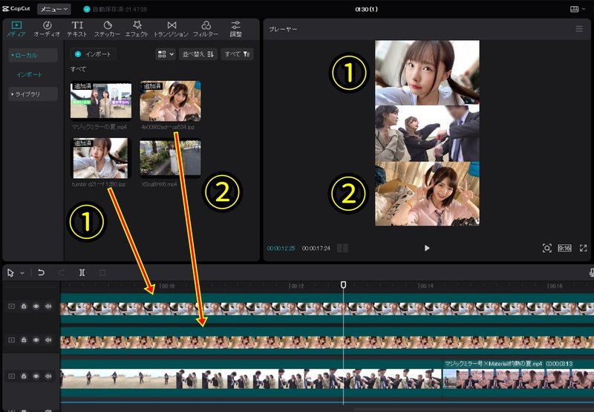This screenshot has height=412, width=594.
Task: Click the player zoom-to-fit icon
Action: pyautogui.click(x=546, y=248)
